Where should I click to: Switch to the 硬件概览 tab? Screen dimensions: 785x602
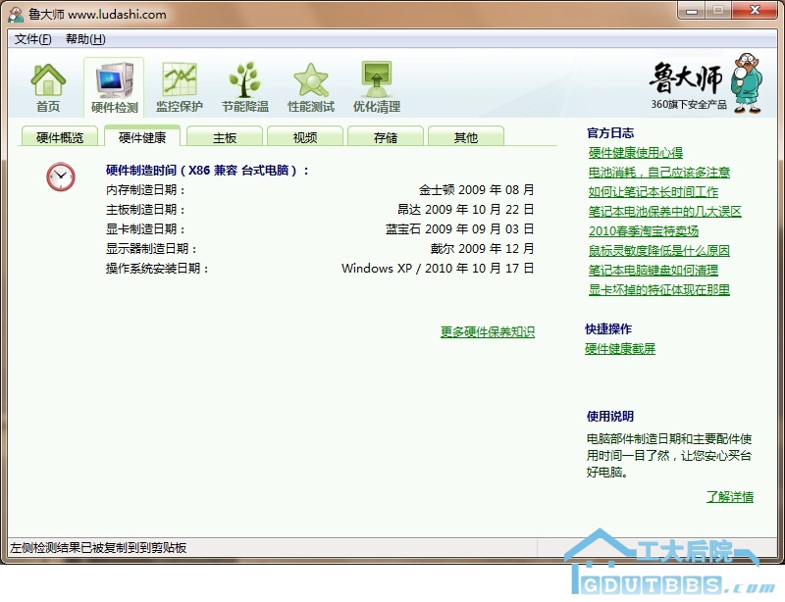[60, 137]
